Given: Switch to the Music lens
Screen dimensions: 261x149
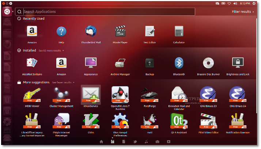Looking at the screenshot, I should 146,142.
